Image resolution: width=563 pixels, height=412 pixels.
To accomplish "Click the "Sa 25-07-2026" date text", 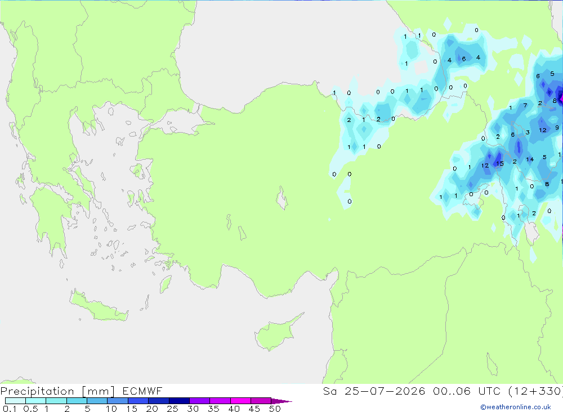I will [x=374, y=391].
